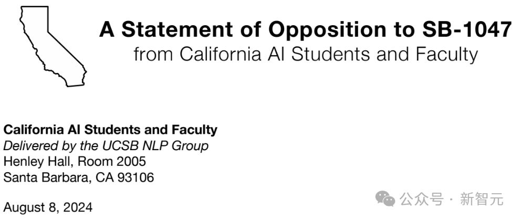Image resolution: width=520 pixels, height=220 pixels.
Task: Click the "公众号" watermark text
Action: pos(418,200)
